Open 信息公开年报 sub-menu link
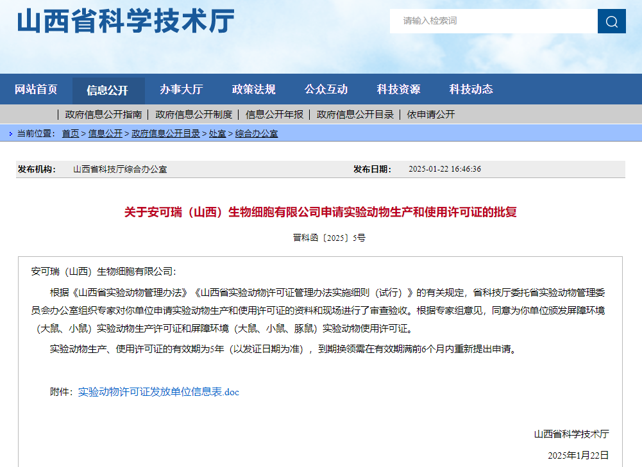 tap(275, 115)
